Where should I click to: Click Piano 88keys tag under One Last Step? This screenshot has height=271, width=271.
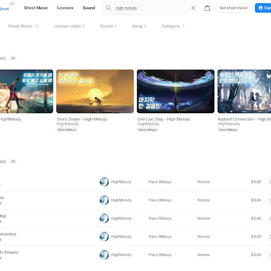148,130
